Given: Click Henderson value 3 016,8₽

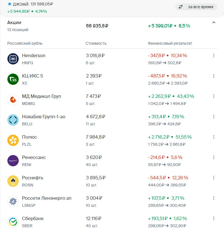Looking at the screenshot, I should click(95, 55).
